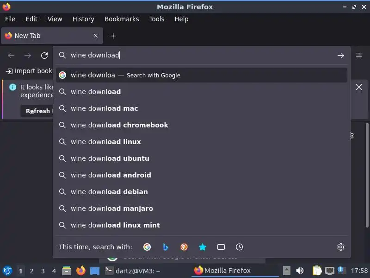Viewport: 370px width, 278px height.
Task: Pick the 'wine download' suggestion
Action: (202, 92)
